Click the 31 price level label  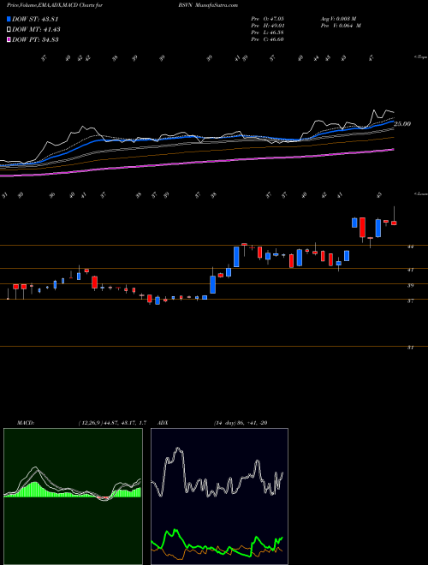point(410,348)
